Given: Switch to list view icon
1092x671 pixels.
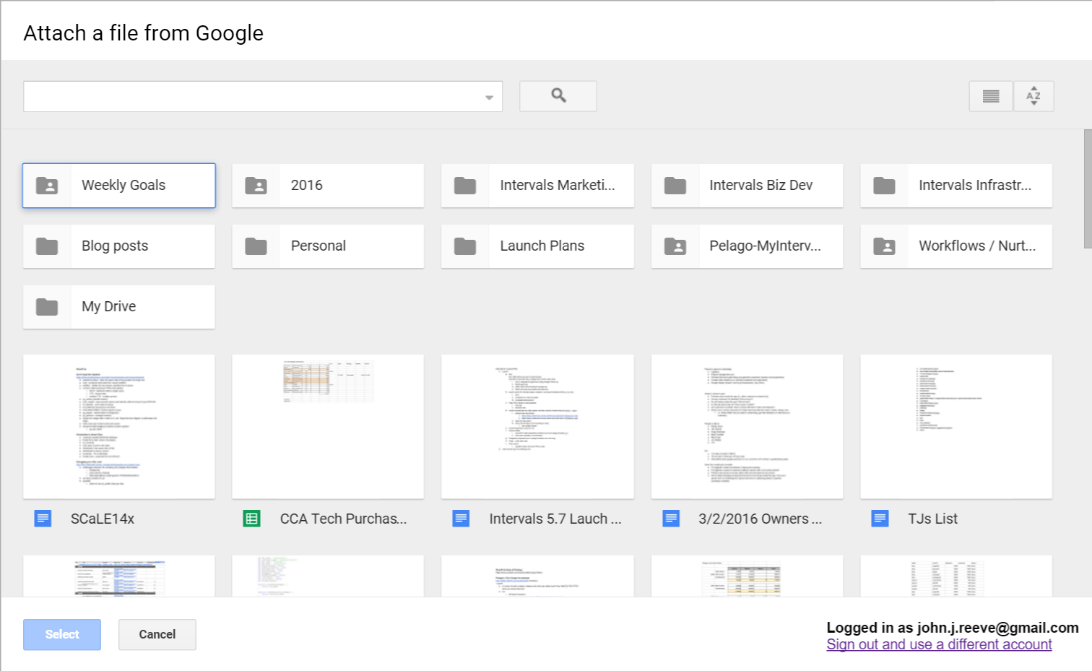Looking at the screenshot, I should point(991,96).
